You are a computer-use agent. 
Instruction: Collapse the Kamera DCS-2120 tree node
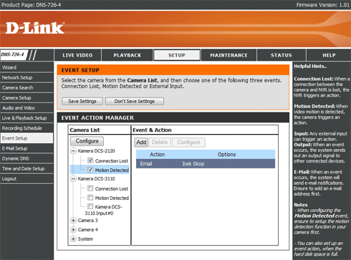(73, 151)
